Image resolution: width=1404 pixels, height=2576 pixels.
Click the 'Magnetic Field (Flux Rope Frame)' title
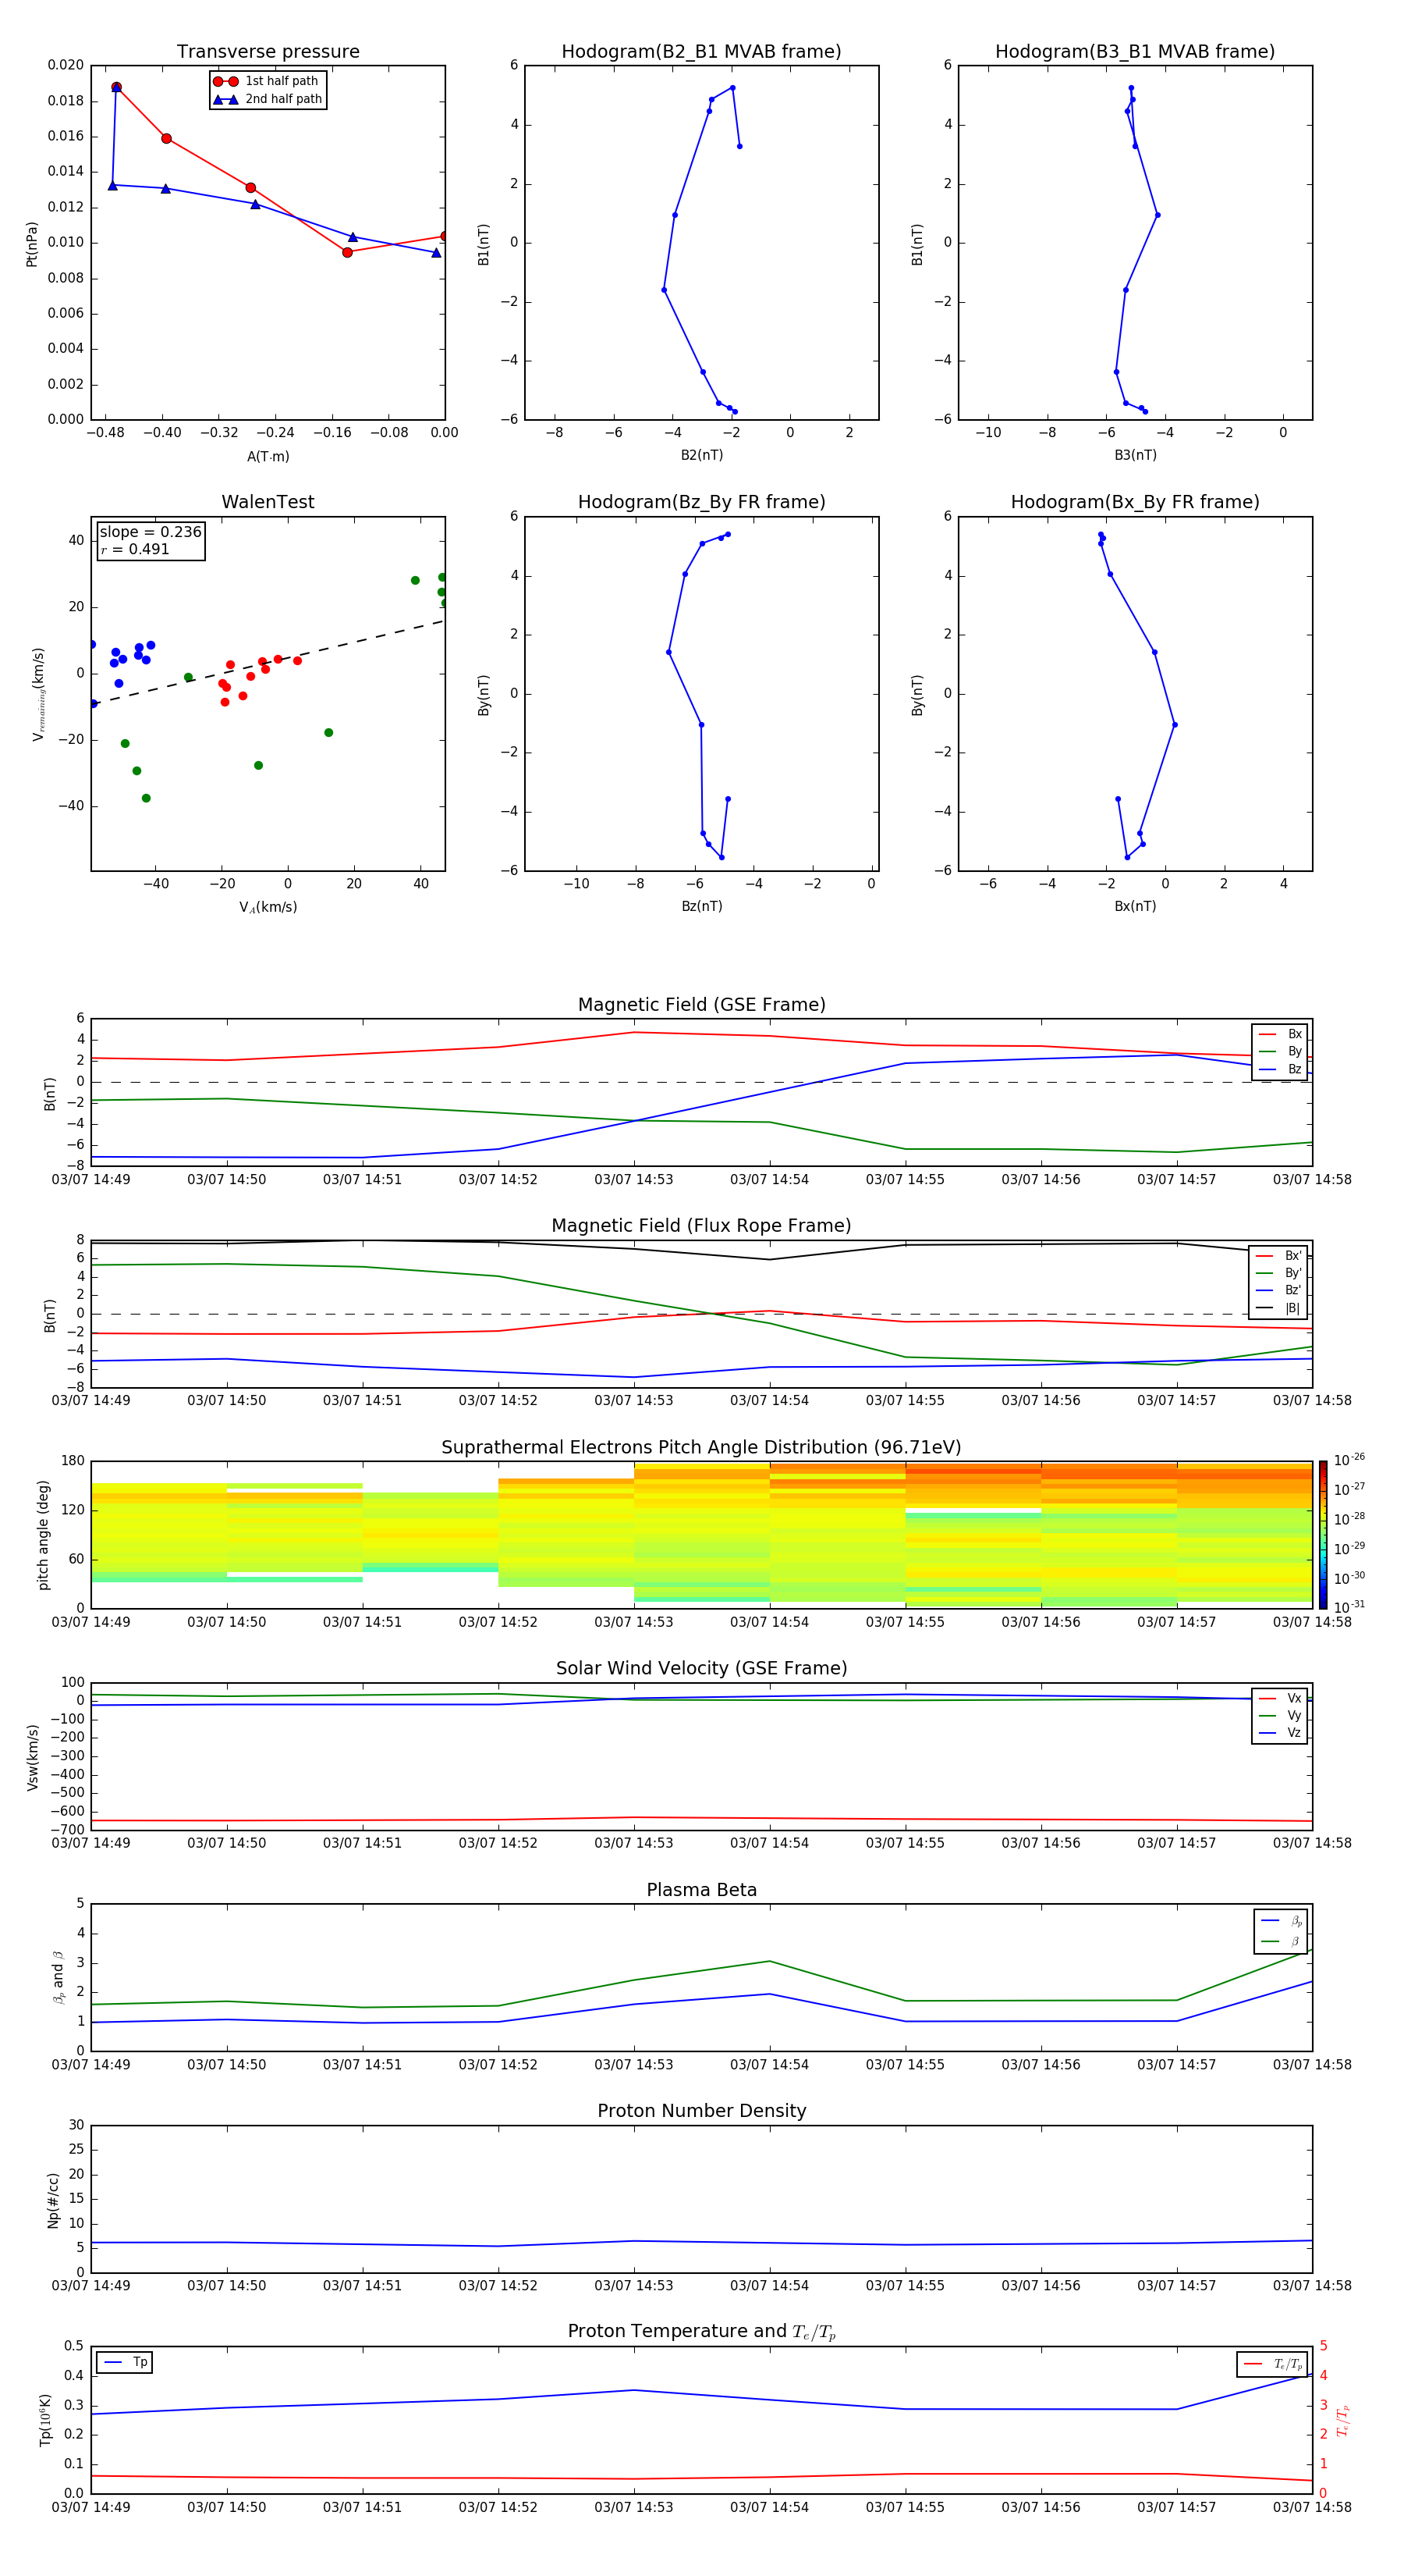[701, 1226]
